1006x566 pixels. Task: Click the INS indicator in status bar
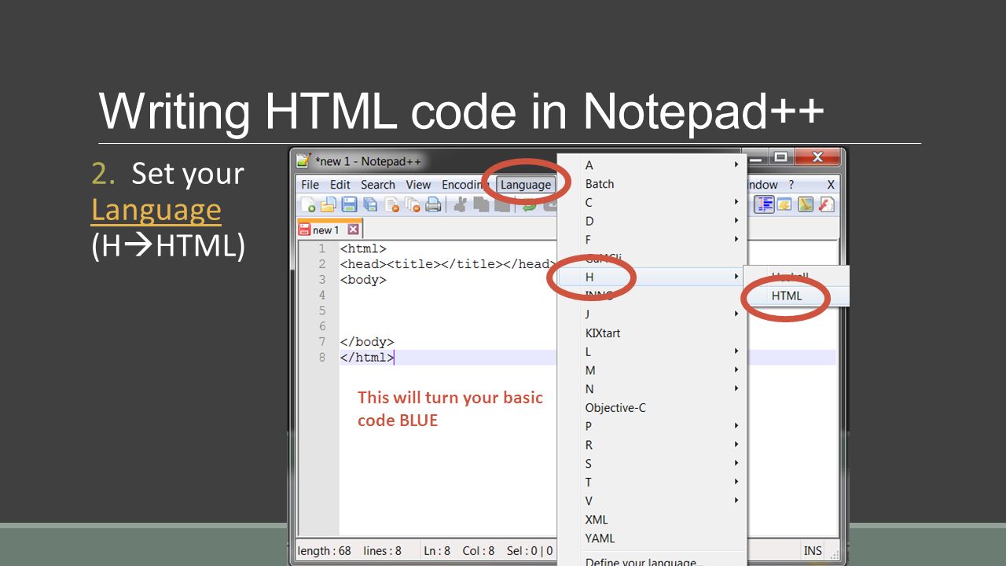(x=812, y=550)
